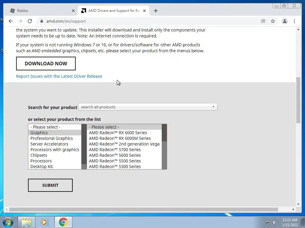Viewport: 305px width, 228px height.
Task: Click the page scroll-up arrow
Action: pyautogui.click(x=298, y=29)
